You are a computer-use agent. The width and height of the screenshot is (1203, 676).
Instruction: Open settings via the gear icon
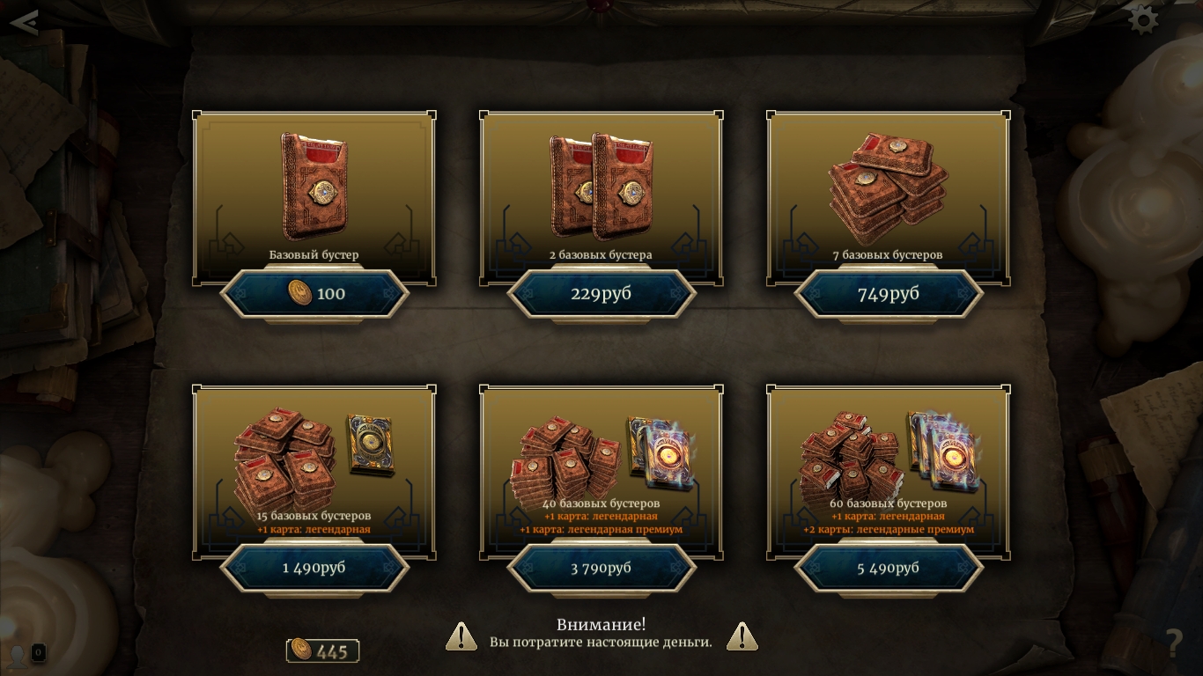(x=1143, y=20)
